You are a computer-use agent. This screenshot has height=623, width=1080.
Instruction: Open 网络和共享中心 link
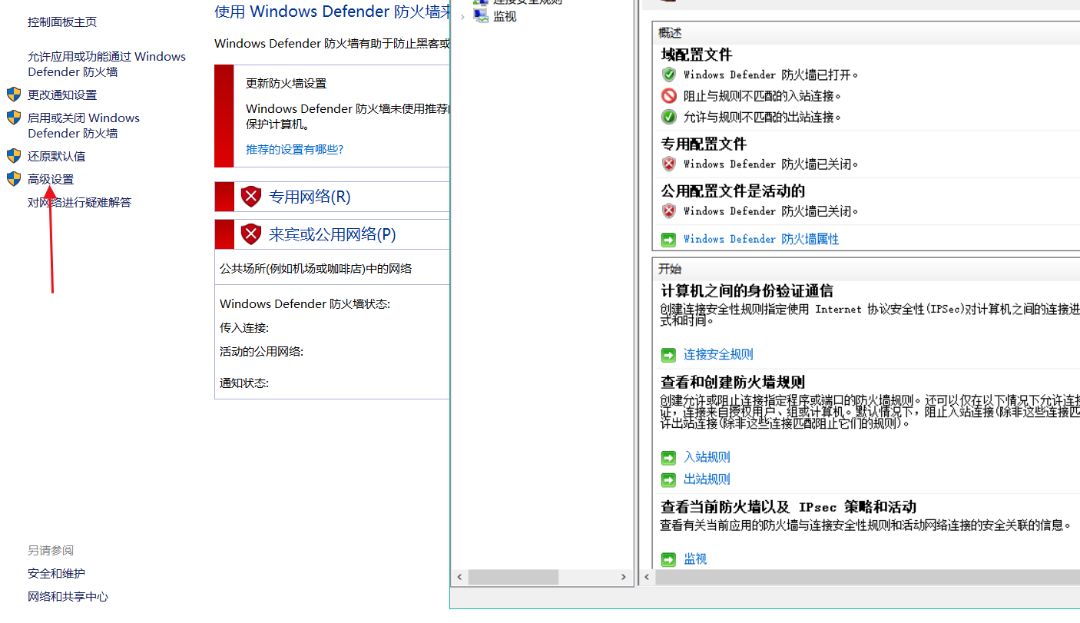click(68, 597)
